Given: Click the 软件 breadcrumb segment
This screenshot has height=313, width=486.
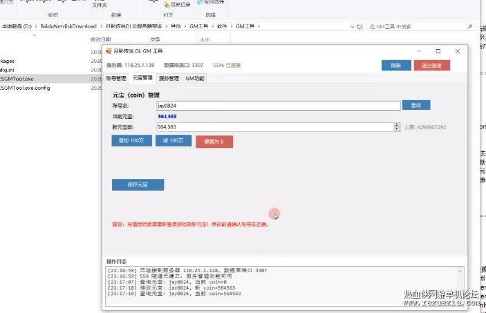Looking at the screenshot, I should [222, 26].
